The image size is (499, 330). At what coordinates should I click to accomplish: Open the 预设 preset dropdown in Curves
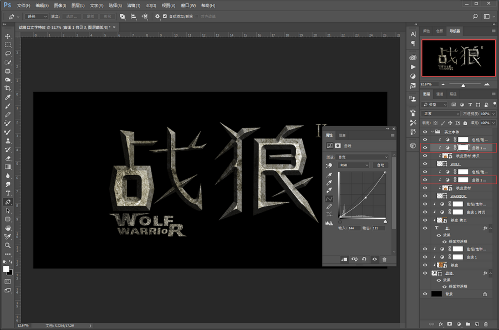363,157
